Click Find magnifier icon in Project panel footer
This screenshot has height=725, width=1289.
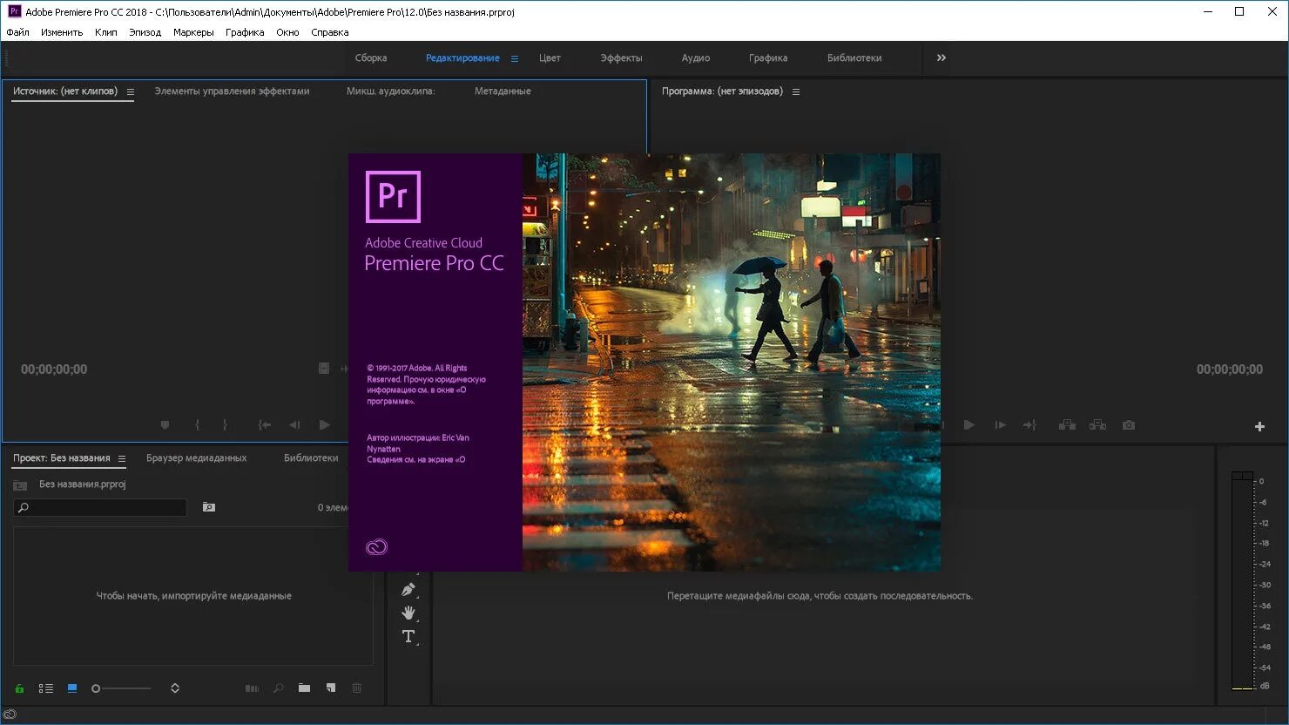click(279, 688)
